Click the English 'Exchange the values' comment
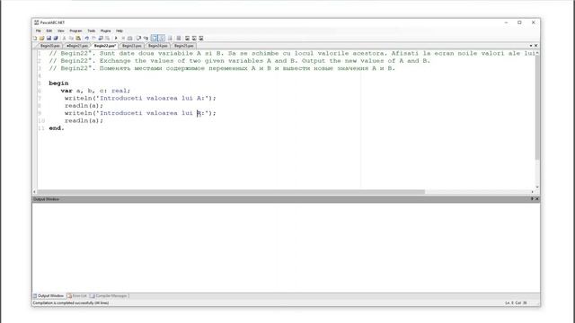 click(x=240, y=61)
